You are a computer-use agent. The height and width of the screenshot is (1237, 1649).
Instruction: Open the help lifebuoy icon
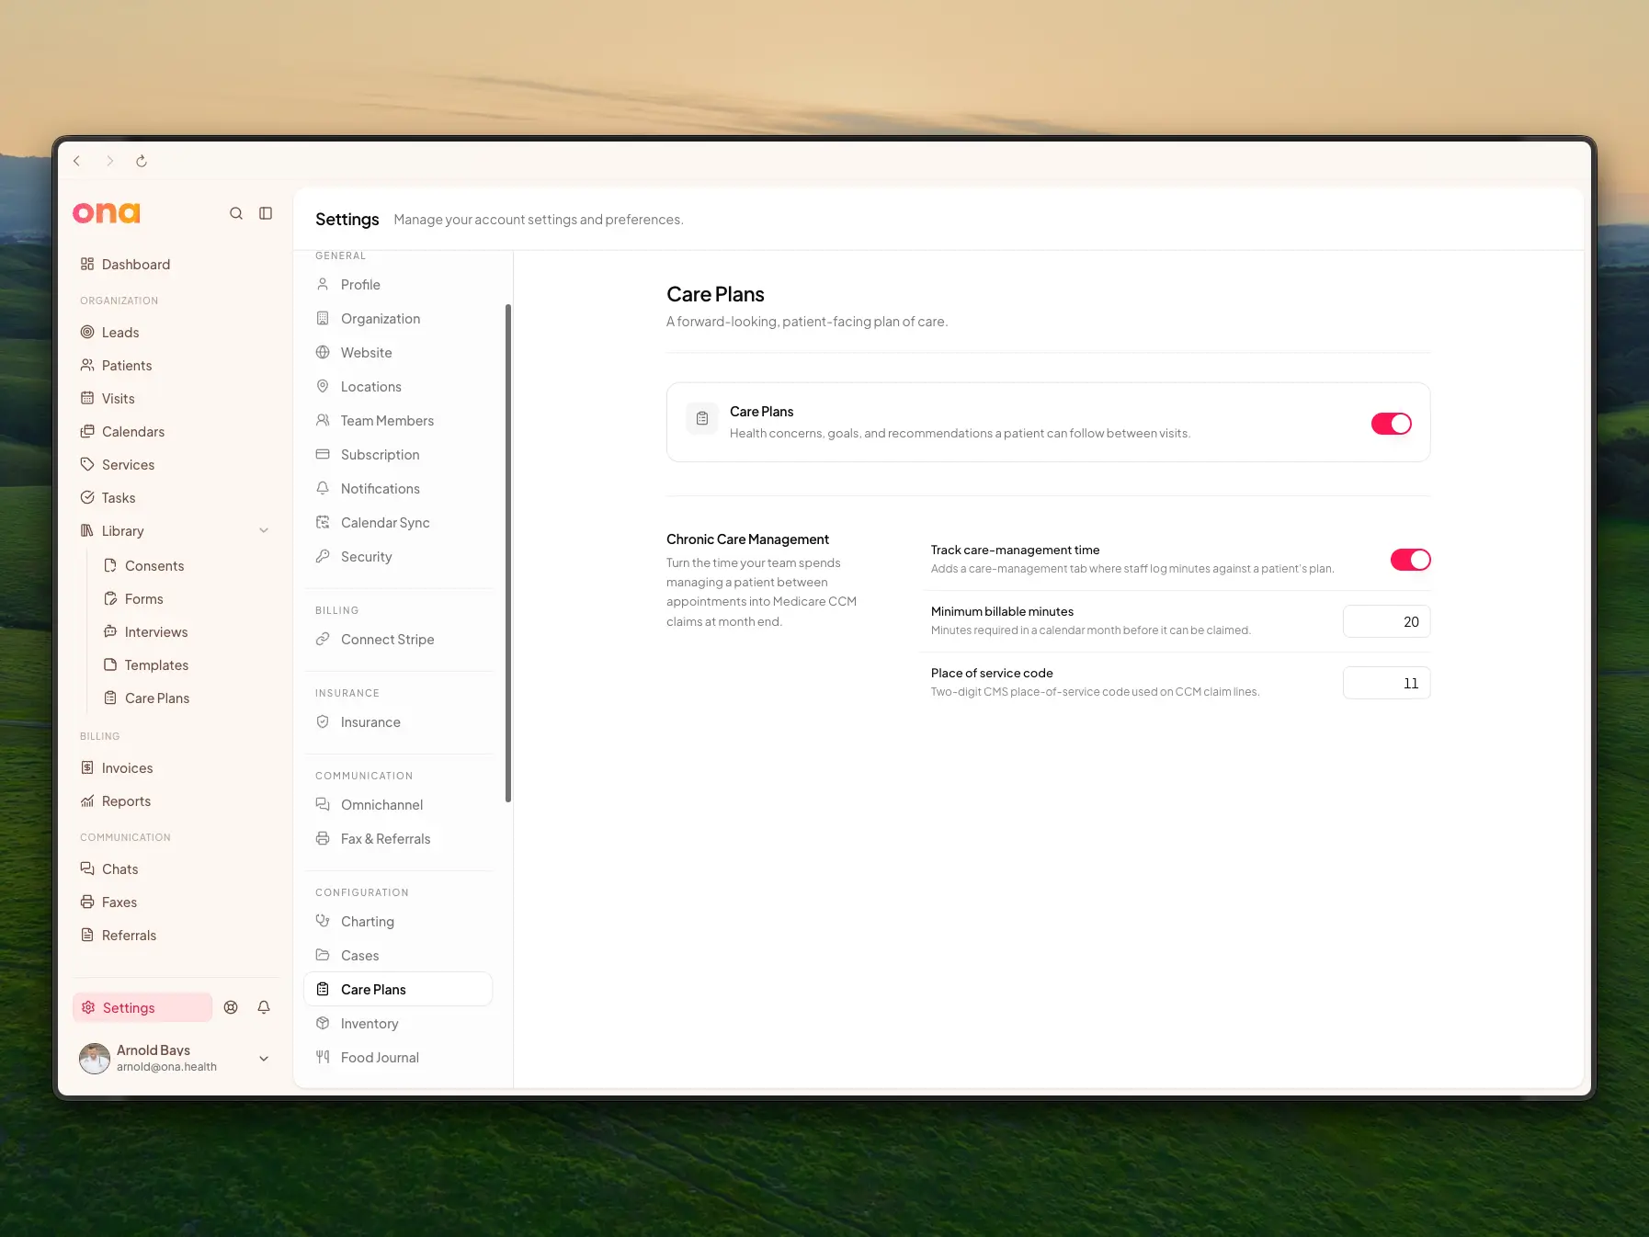(x=231, y=1007)
